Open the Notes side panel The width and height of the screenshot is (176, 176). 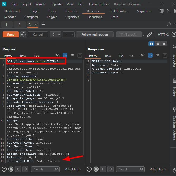174,89
